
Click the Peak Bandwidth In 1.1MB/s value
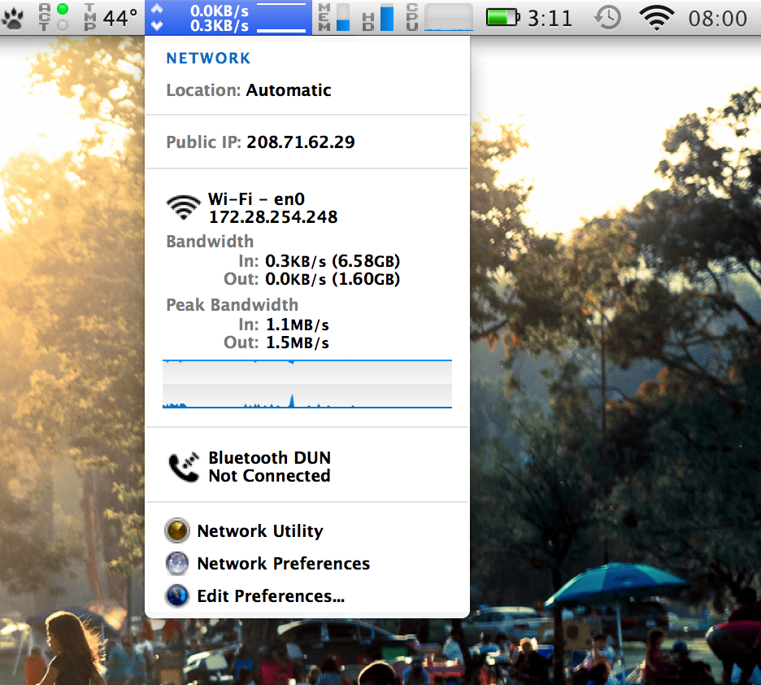tap(297, 325)
